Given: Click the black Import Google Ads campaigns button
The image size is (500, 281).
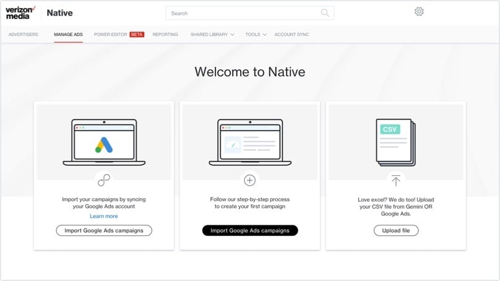Looking at the screenshot, I should point(250,230).
